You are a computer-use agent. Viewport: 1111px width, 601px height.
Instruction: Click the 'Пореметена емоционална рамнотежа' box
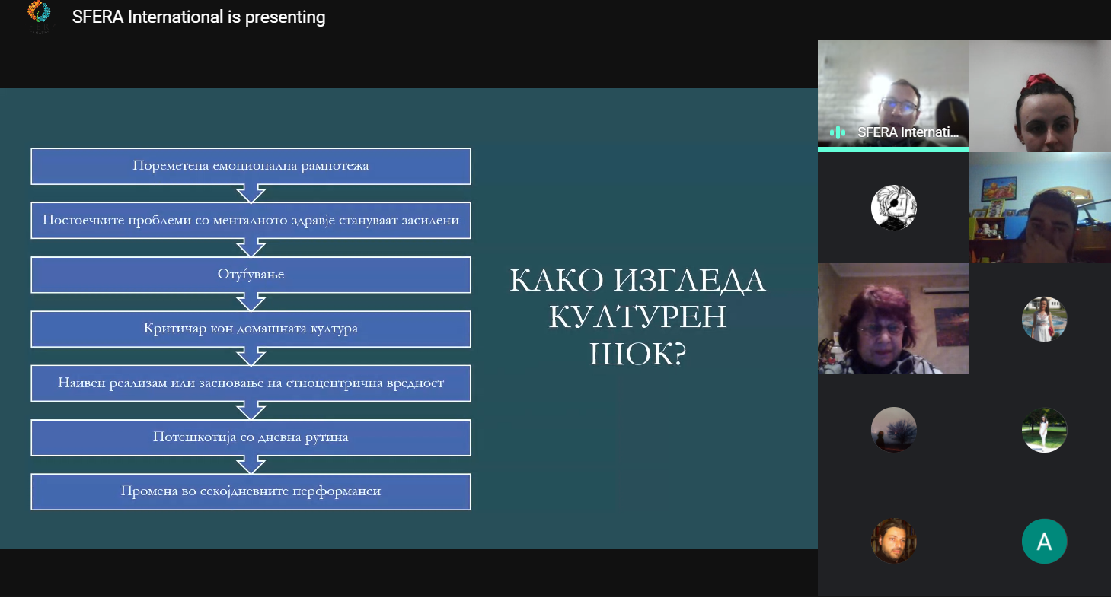(x=251, y=166)
